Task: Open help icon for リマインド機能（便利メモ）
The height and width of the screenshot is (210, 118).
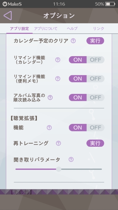Action: point(58,79)
